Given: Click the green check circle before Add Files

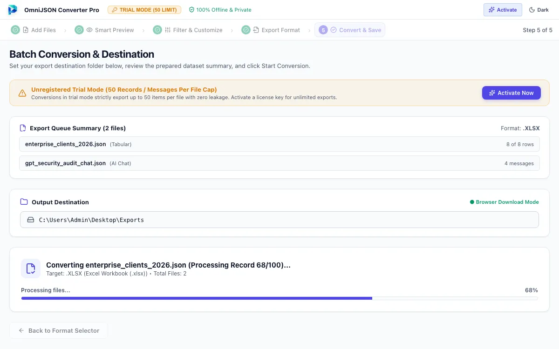Looking at the screenshot, I should click(x=16, y=30).
